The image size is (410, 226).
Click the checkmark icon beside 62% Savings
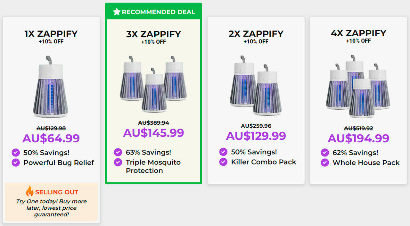[x=325, y=152]
